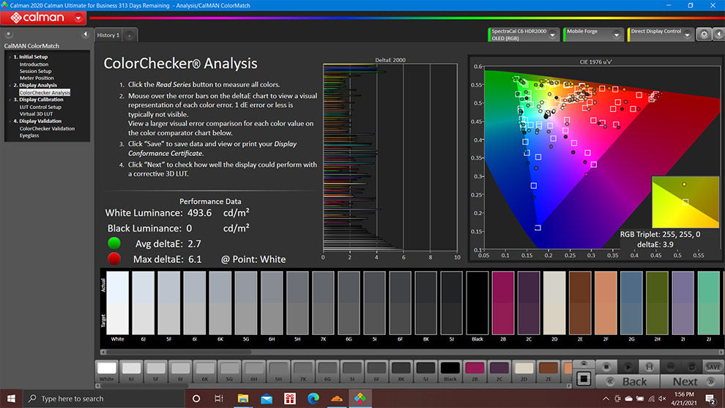This screenshot has height=408, width=725.
Task: Open the settings gear icon
Action: [704, 34]
